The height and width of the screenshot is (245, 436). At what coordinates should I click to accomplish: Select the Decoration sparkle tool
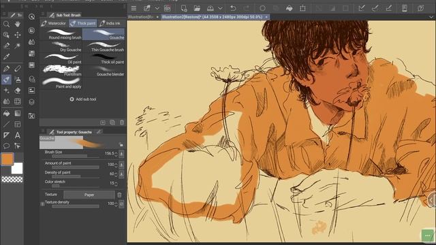tap(6, 91)
